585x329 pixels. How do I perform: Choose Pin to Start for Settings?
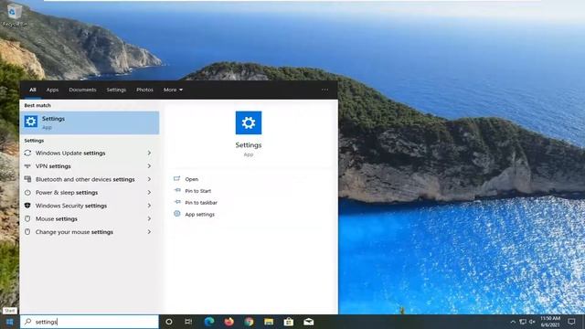198,191
